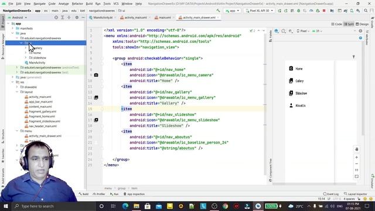Select content_main.xml file
Screen dimensions: 375x211
[x=40, y=107]
